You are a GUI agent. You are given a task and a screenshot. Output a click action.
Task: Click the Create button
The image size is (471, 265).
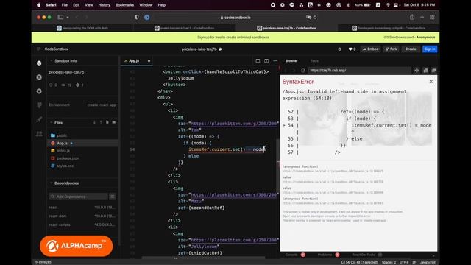tap(411, 49)
